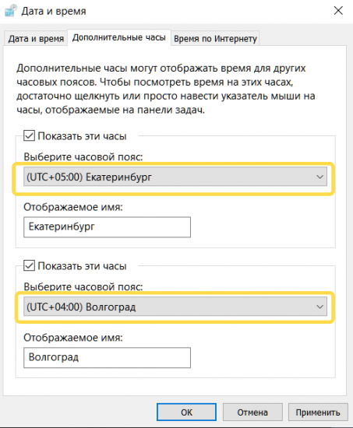Screen dimensions: 353x428
Task: Click the Date and Time title bar icon
Action: tap(11, 11)
